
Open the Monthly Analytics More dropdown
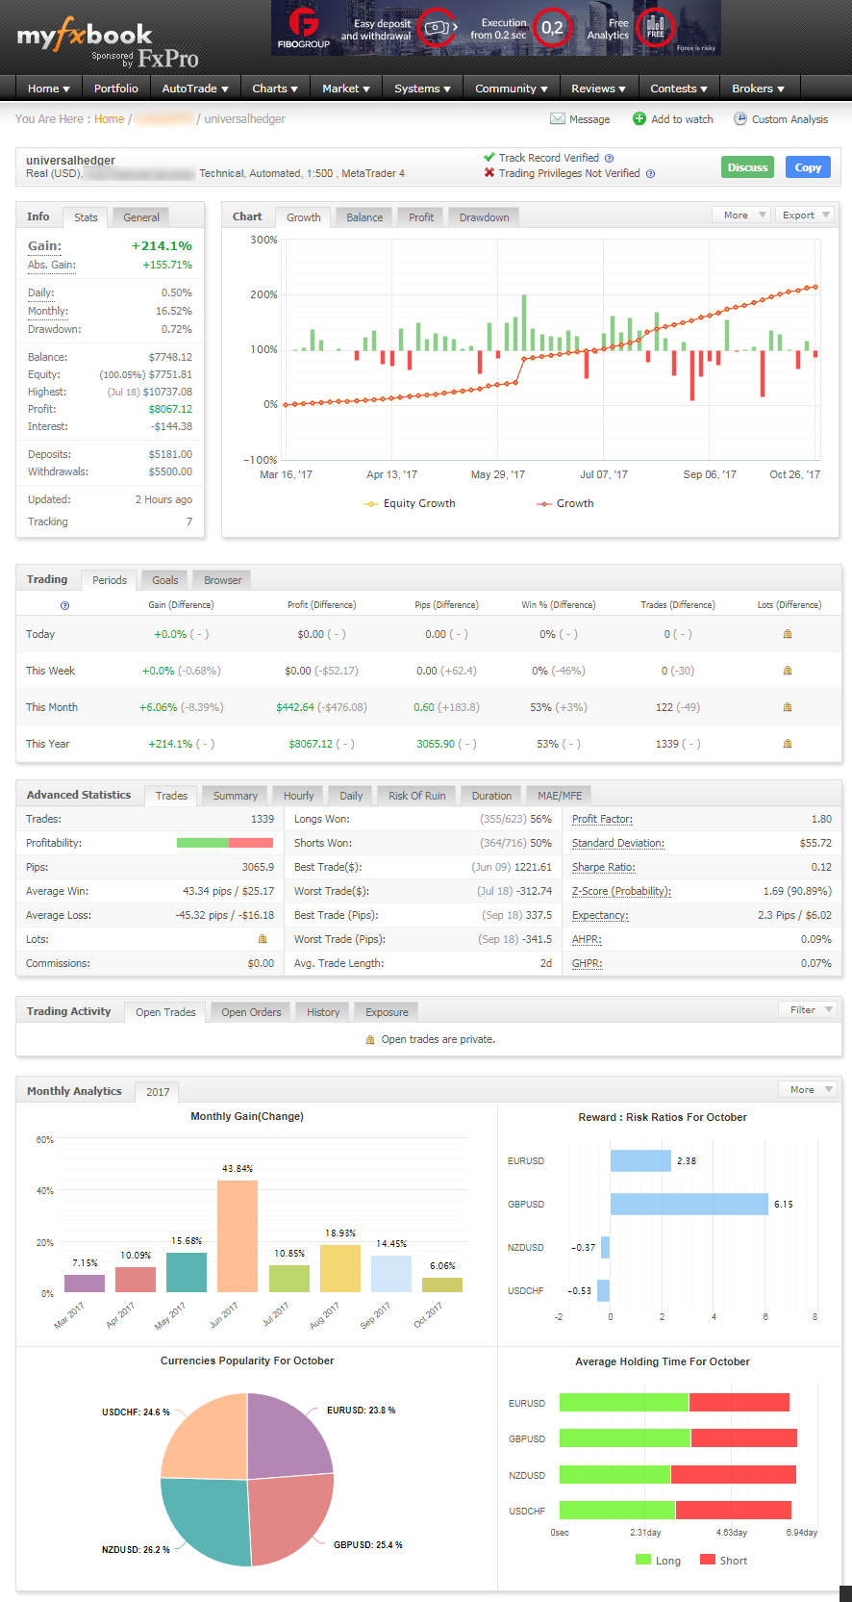click(x=807, y=1090)
